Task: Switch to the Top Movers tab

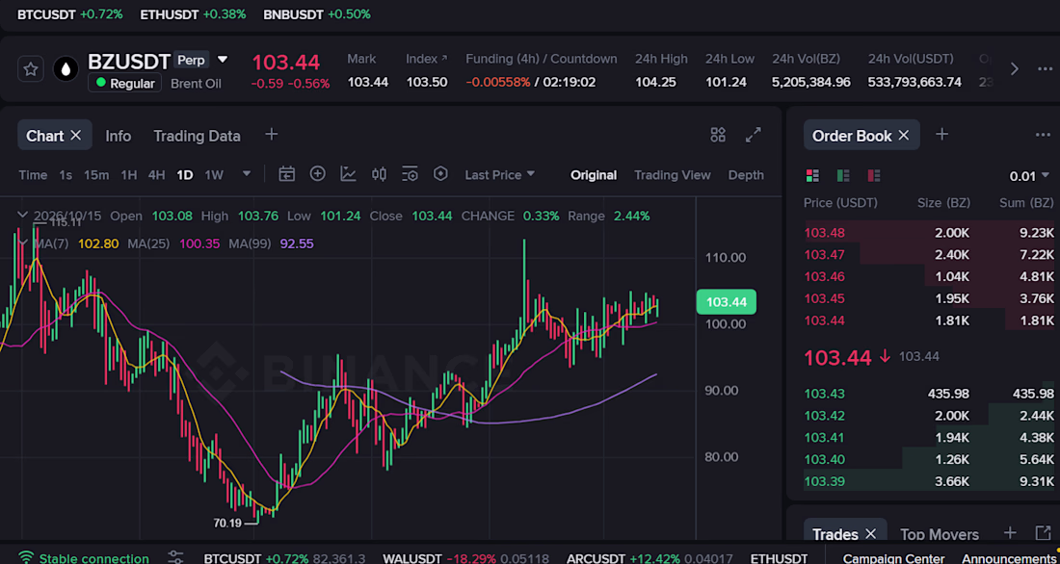Action: pyautogui.click(x=939, y=534)
